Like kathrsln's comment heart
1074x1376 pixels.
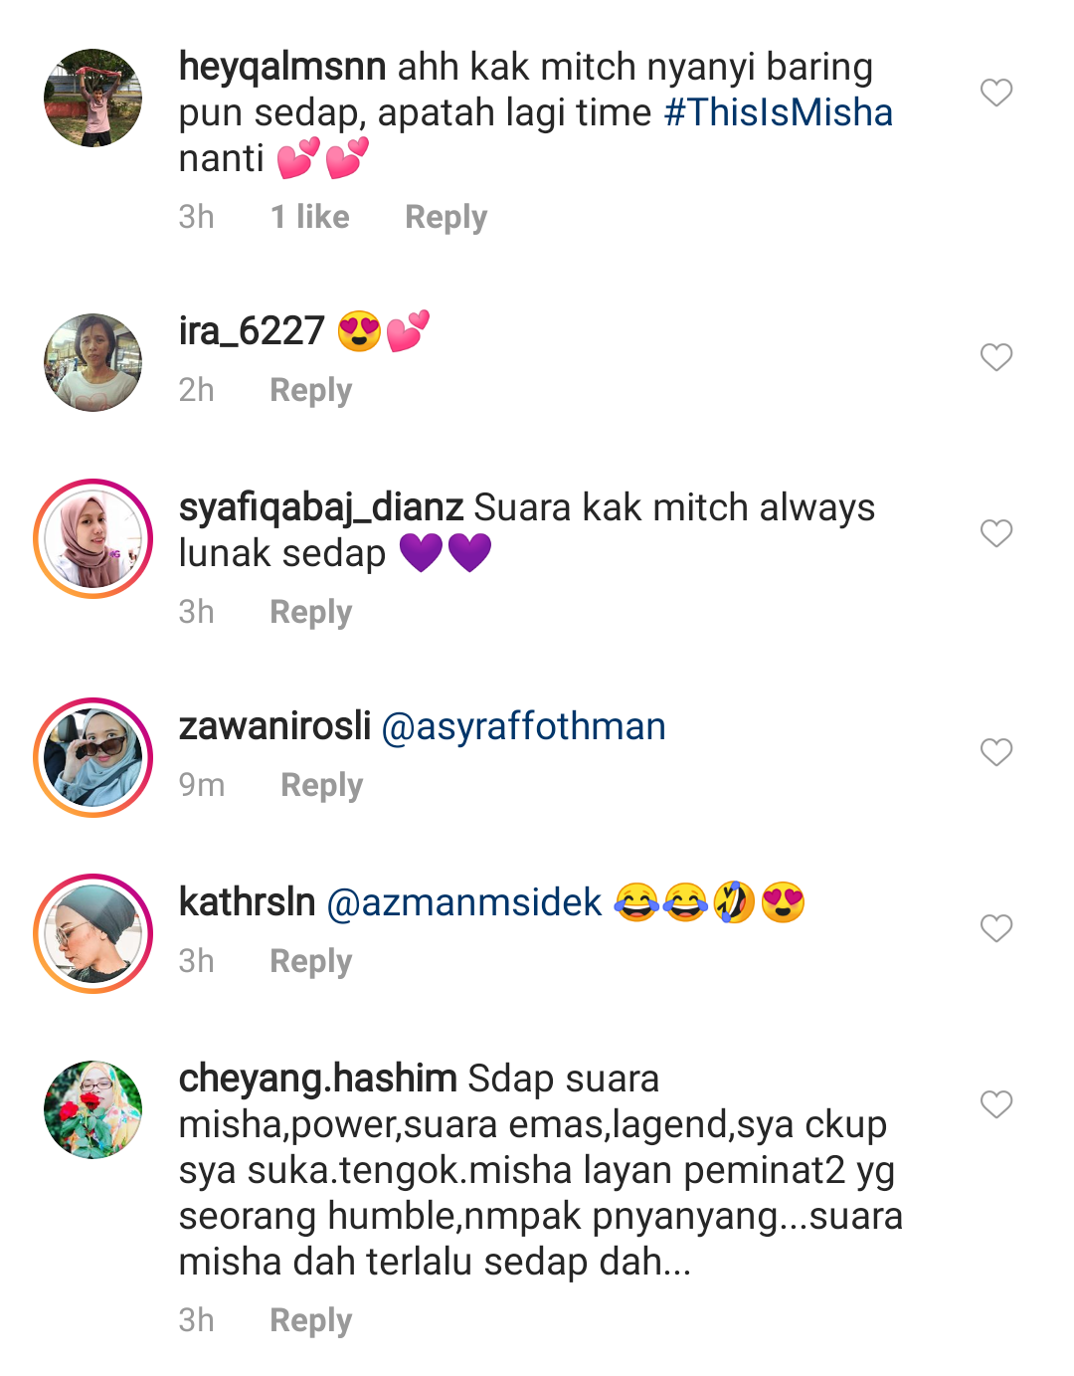coord(995,928)
